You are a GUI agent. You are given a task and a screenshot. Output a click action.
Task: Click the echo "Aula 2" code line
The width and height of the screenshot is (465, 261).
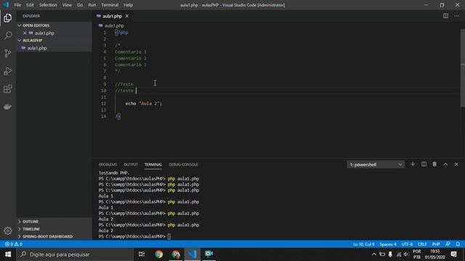(144, 104)
